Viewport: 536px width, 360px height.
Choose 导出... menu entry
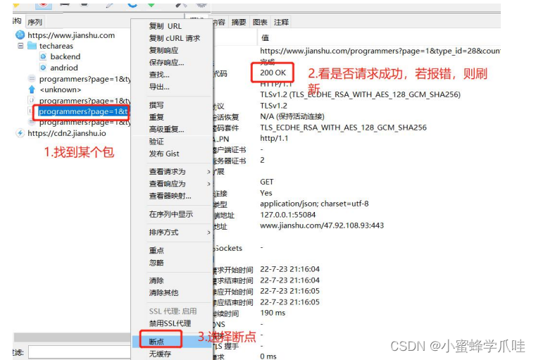click(x=159, y=87)
